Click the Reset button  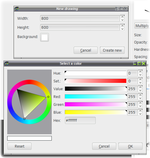pos(19,146)
